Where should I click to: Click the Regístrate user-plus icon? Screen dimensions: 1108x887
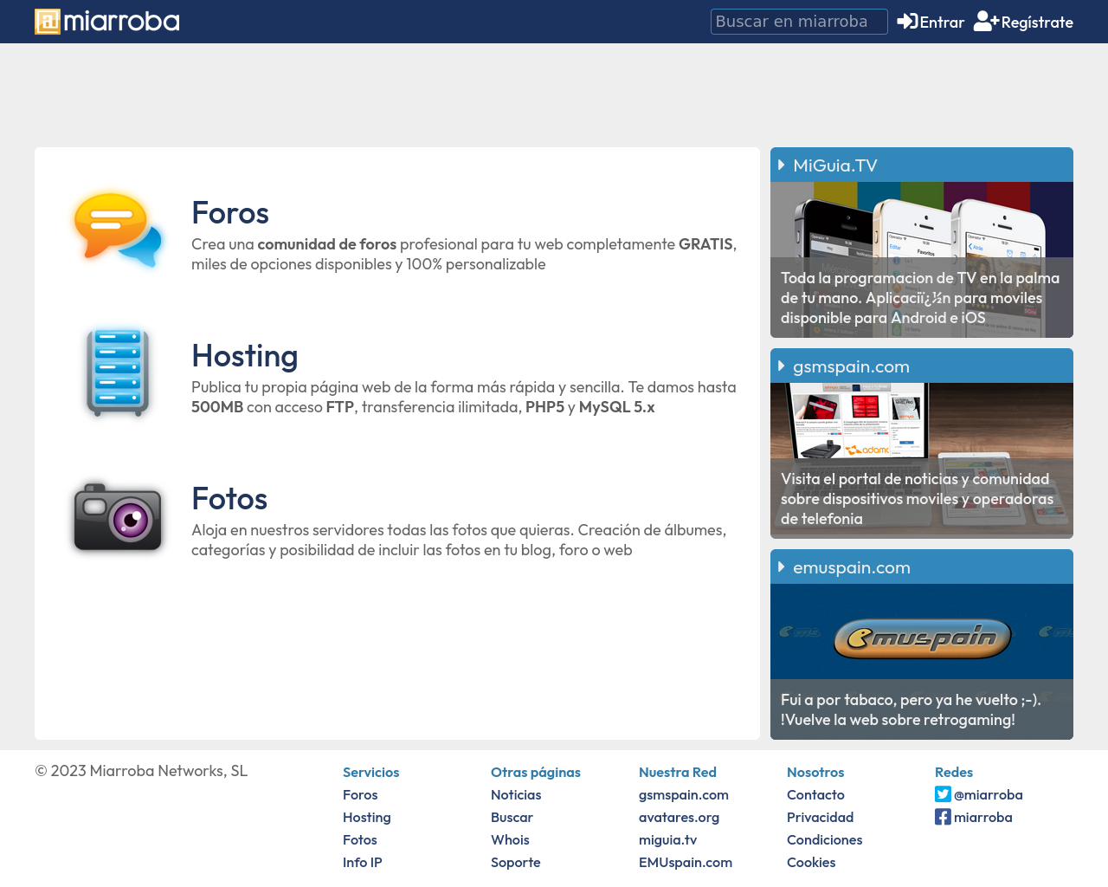click(x=986, y=22)
